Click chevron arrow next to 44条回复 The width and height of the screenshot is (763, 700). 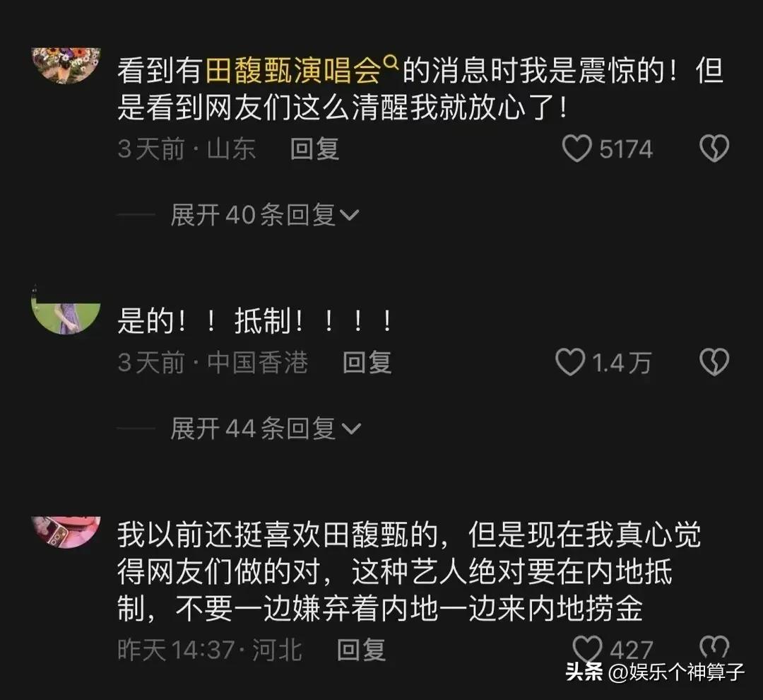point(351,428)
